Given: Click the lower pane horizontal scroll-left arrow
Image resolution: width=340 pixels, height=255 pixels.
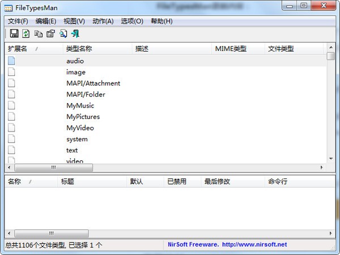Looking at the screenshot, I should point(9,233).
